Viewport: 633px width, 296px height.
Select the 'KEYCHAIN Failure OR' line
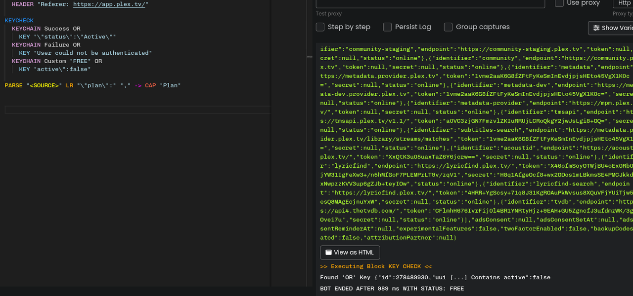point(46,45)
